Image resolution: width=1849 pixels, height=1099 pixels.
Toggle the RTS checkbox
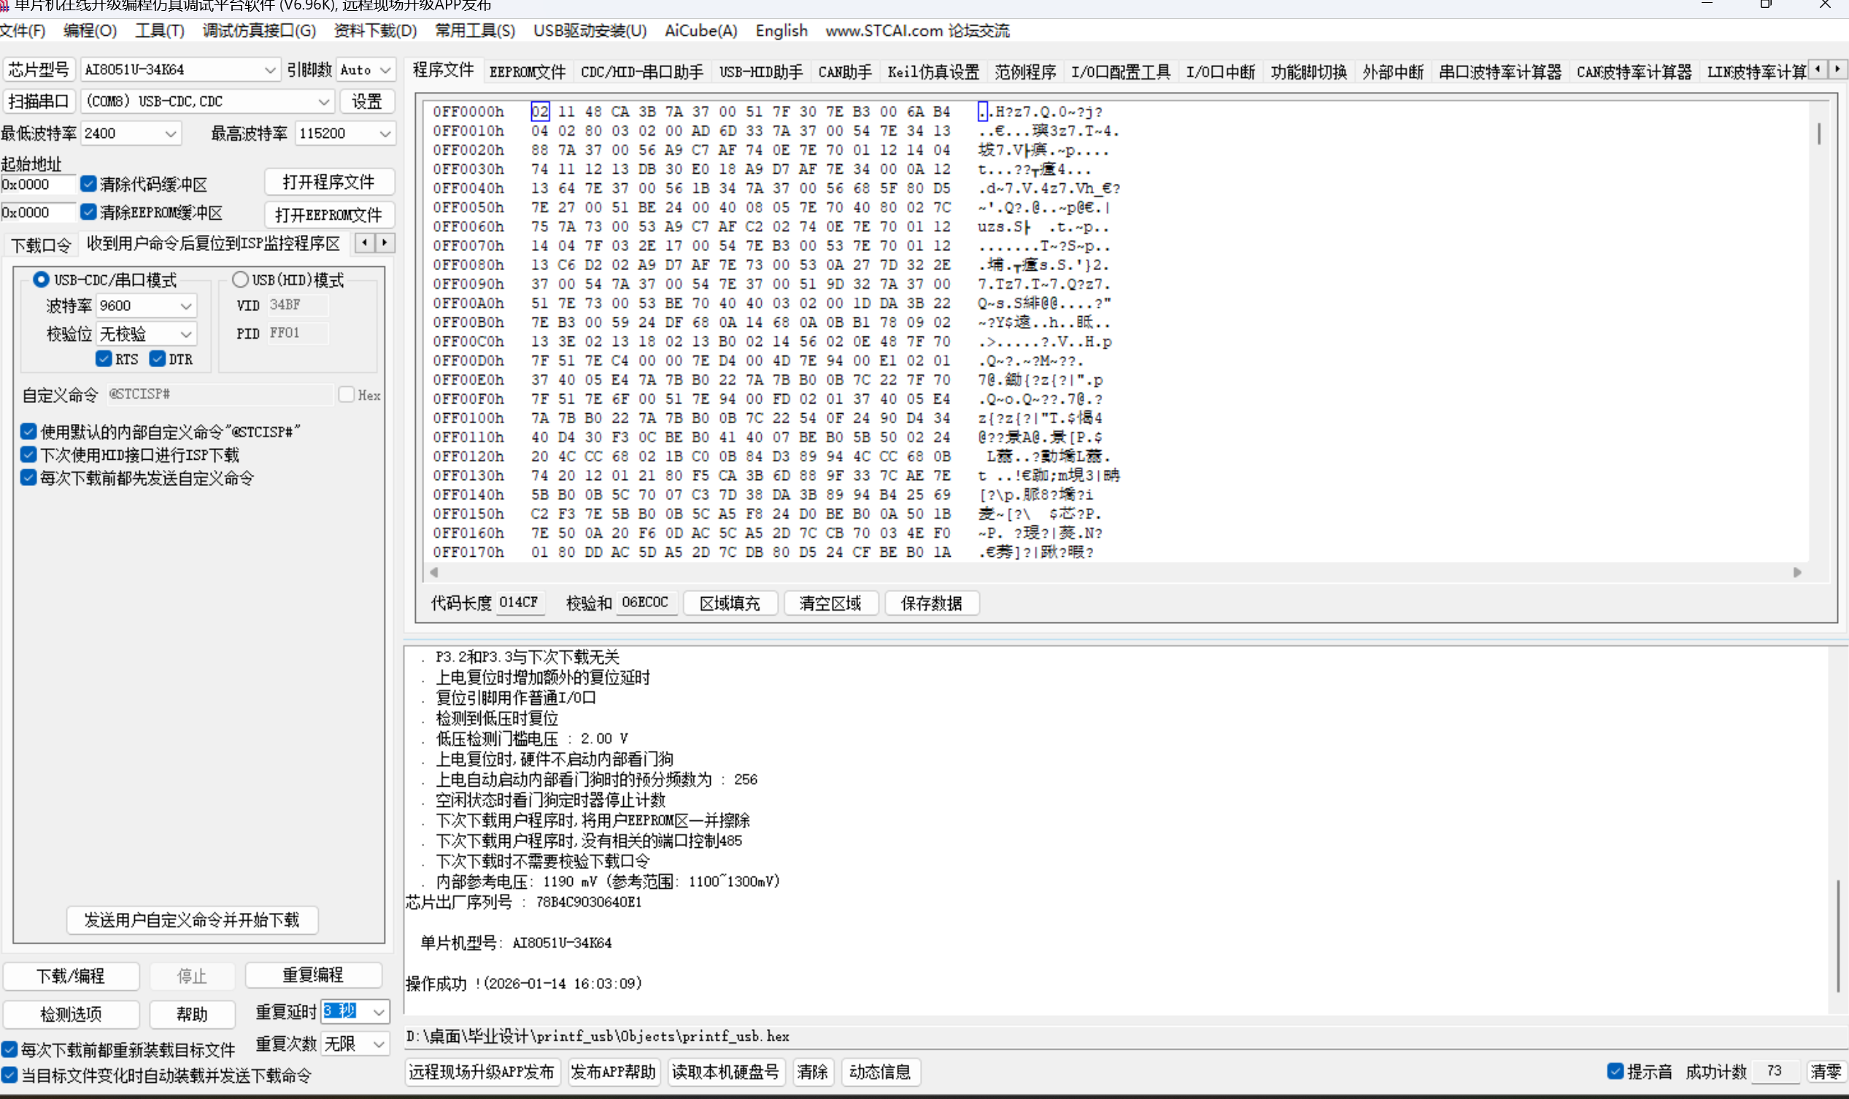point(104,359)
